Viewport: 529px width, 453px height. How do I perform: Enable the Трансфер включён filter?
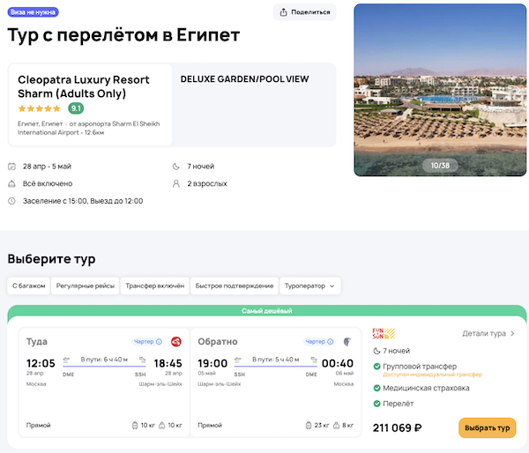tap(154, 286)
